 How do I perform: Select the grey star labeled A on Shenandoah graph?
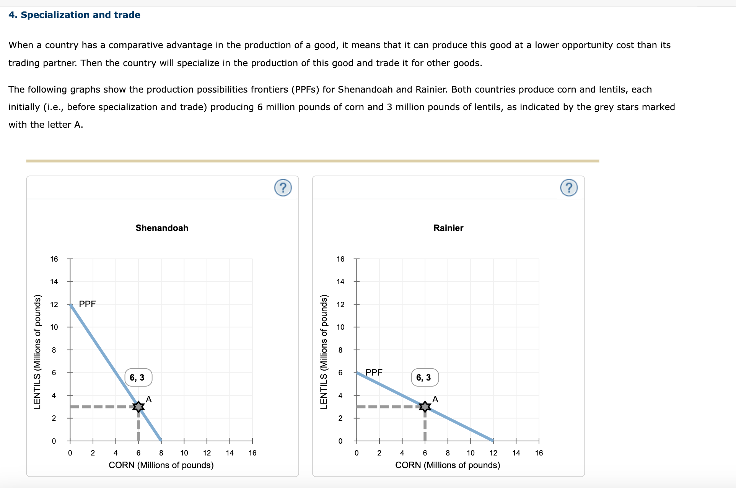pyautogui.click(x=138, y=407)
